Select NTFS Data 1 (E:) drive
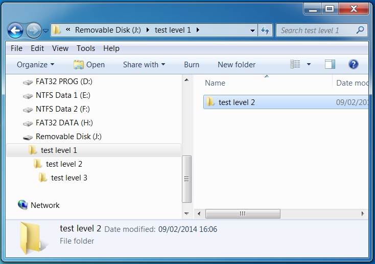Screen dimensions: 375x264 pyautogui.click(x=63, y=95)
